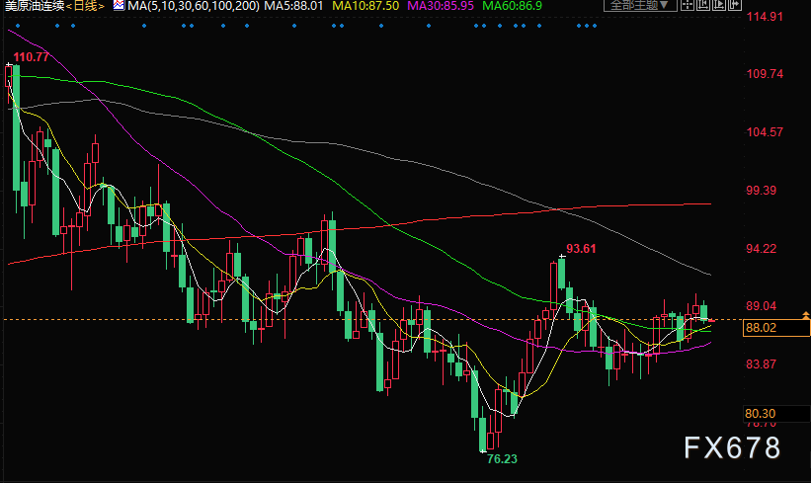The image size is (811, 483).
Task: Click the MA(5,10,30,60,100,200) parameter label
Action: [190, 6]
